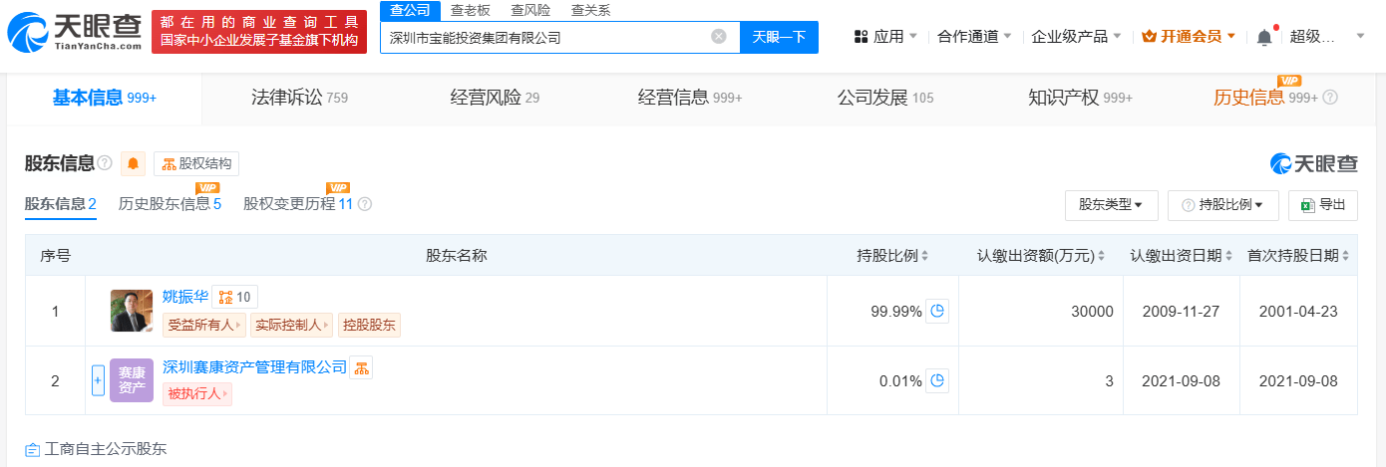This screenshot has height=467, width=1386.
Task: Click the help icon next to 股权变更历程
Action: click(x=365, y=204)
